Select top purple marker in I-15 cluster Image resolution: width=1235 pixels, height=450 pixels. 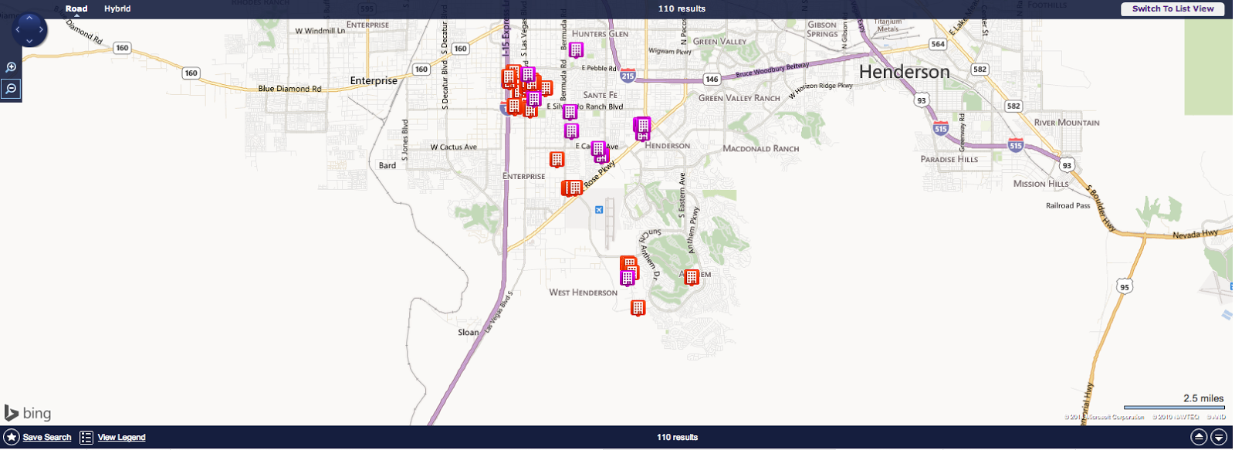[527, 75]
